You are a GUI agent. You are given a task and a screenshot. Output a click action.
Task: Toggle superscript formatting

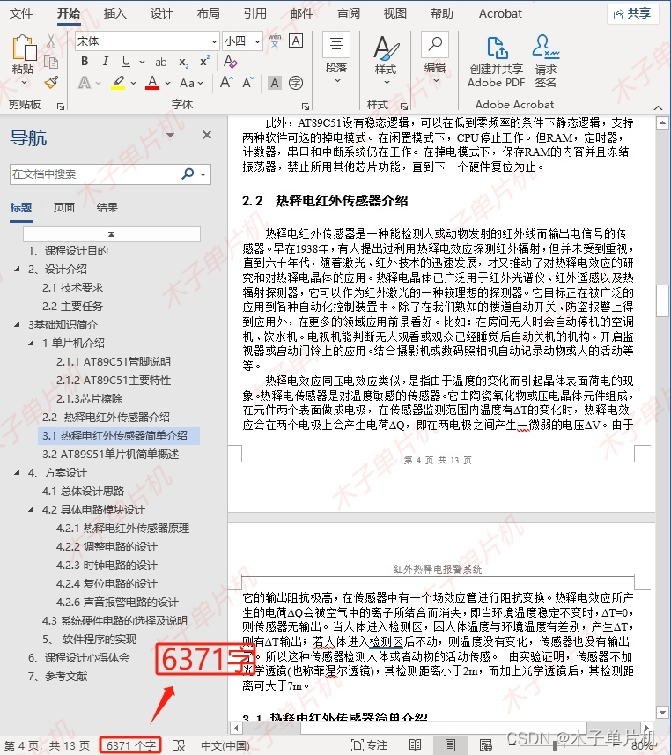tap(204, 61)
